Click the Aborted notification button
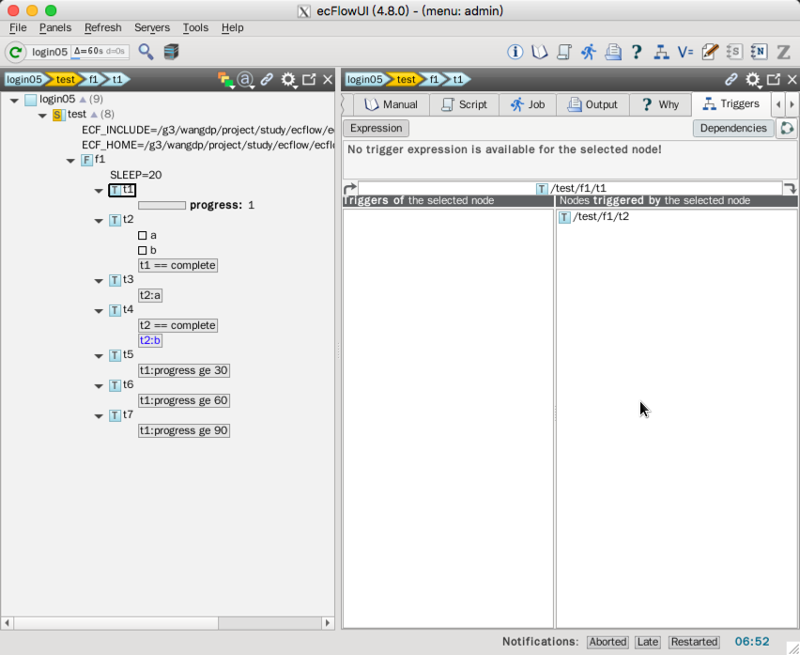Screen dimensions: 800x655 tap(608, 642)
